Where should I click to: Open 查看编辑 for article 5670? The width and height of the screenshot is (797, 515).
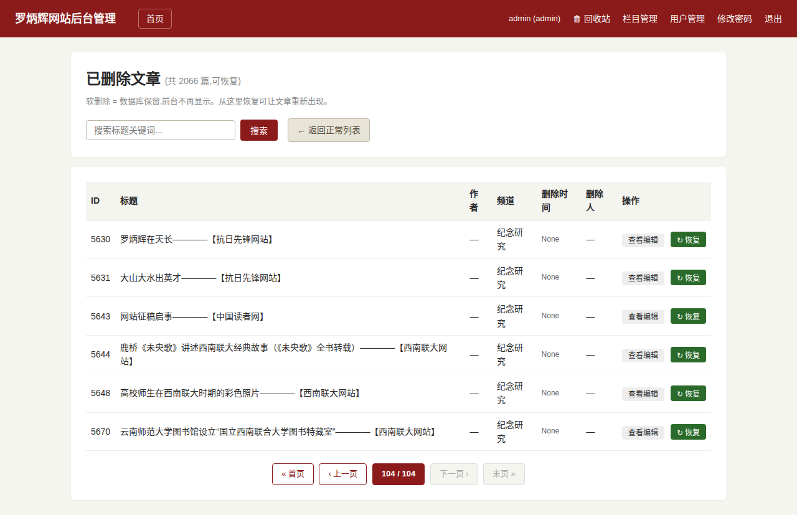[x=643, y=432]
